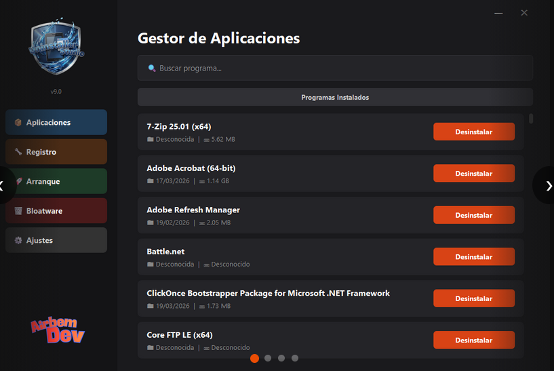Click the v9.0 version label

click(x=56, y=92)
